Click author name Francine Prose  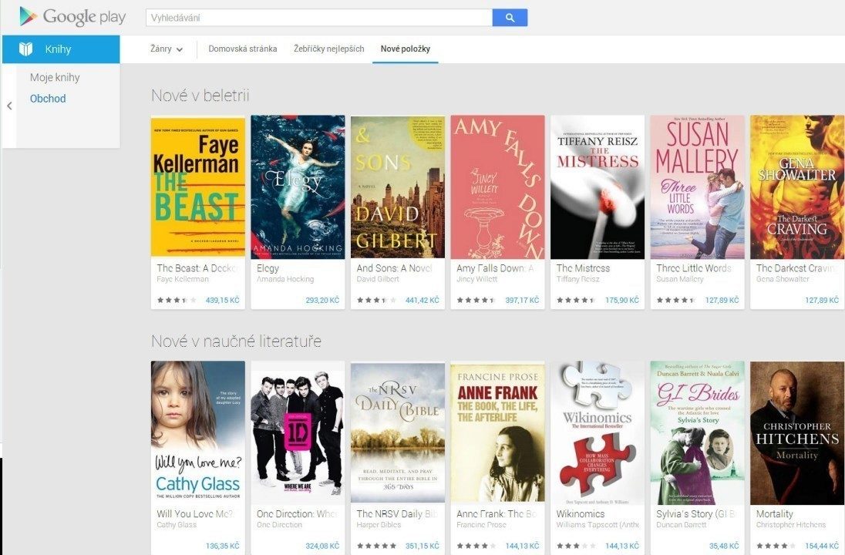[481, 525]
